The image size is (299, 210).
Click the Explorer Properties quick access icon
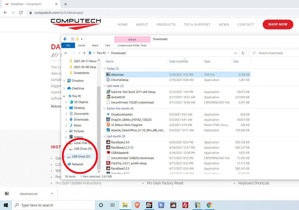click(72, 39)
